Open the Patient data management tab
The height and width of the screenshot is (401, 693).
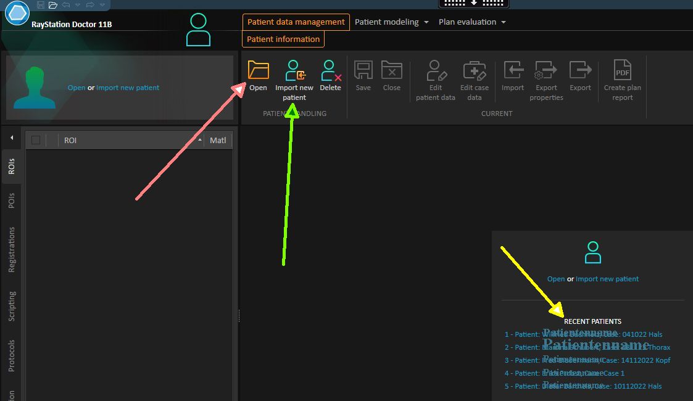tap(296, 22)
